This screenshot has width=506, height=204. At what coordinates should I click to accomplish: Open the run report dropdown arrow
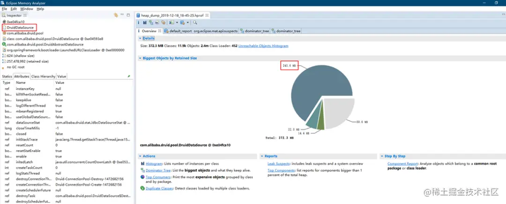177,22
